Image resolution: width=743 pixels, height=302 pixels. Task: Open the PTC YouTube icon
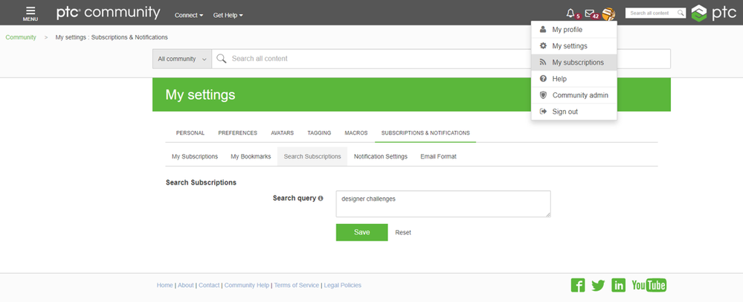coord(649,285)
